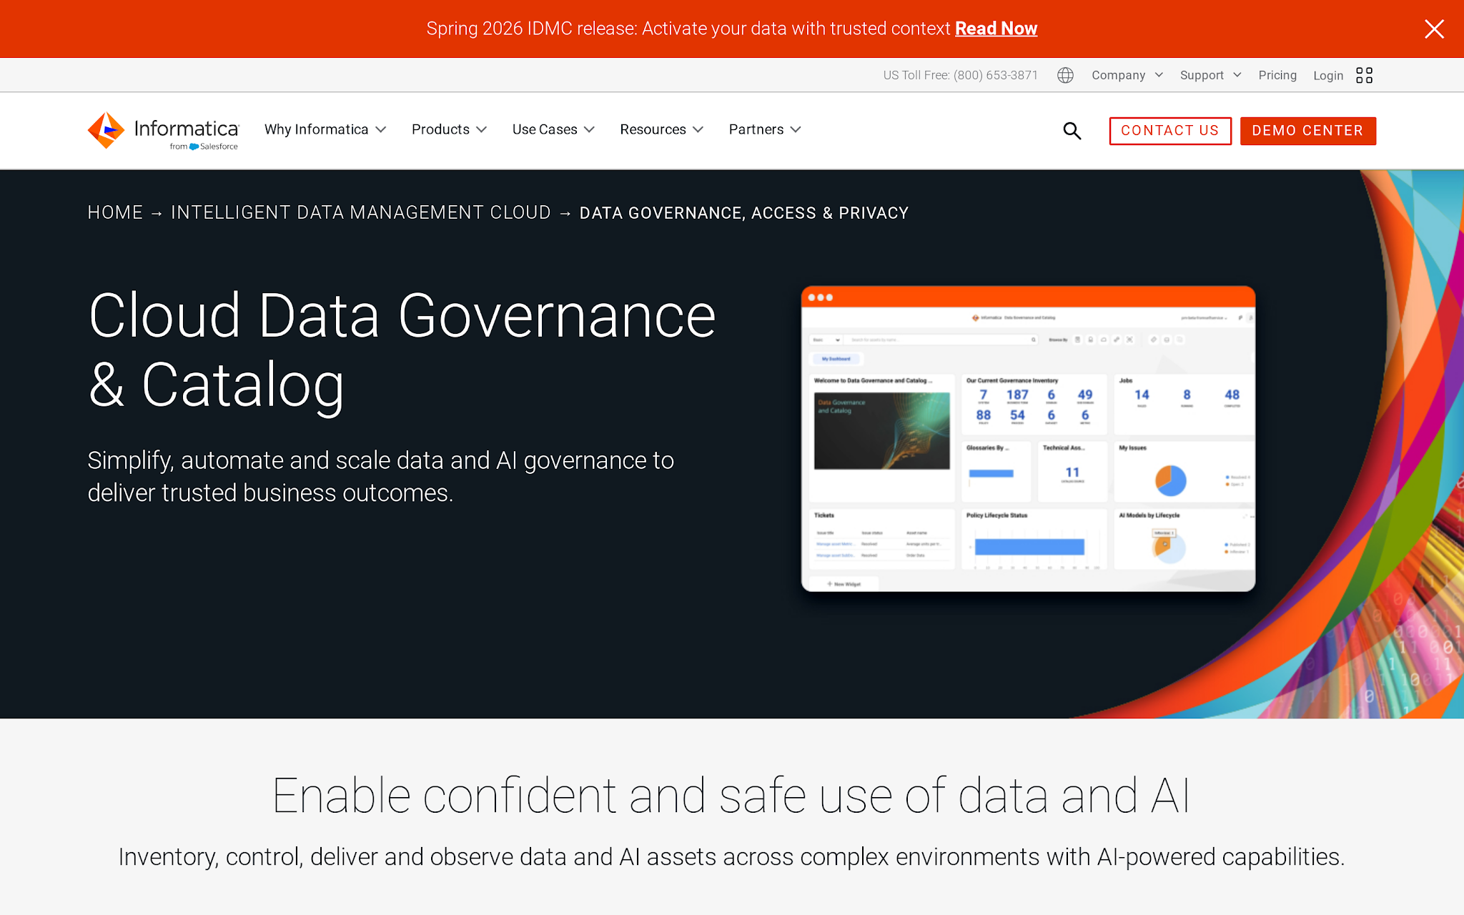This screenshot has width=1464, height=915.
Task: Expand the Partners menu
Action: 764,129
